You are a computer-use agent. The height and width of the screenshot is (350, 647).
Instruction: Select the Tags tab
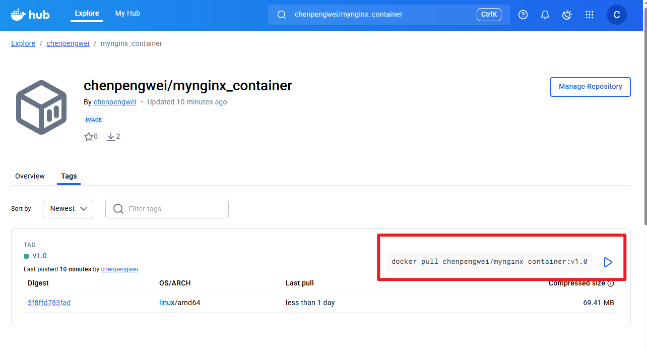coord(69,176)
